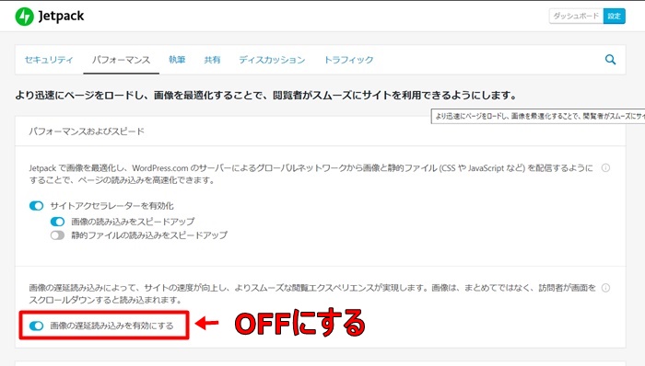Click the green Jetpack logo icon
The height and width of the screenshot is (366, 645).
[x=24, y=17]
